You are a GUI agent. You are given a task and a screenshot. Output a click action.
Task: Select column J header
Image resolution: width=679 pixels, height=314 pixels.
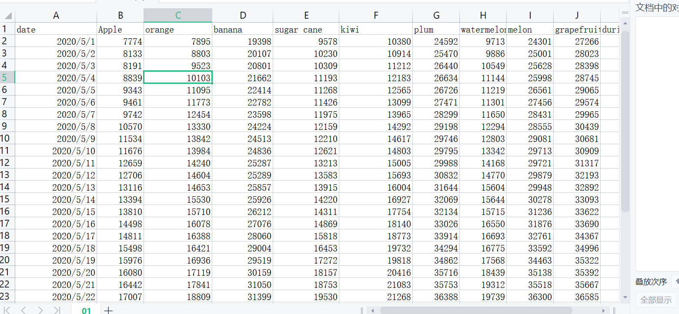pyautogui.click(x=577, y=16)
